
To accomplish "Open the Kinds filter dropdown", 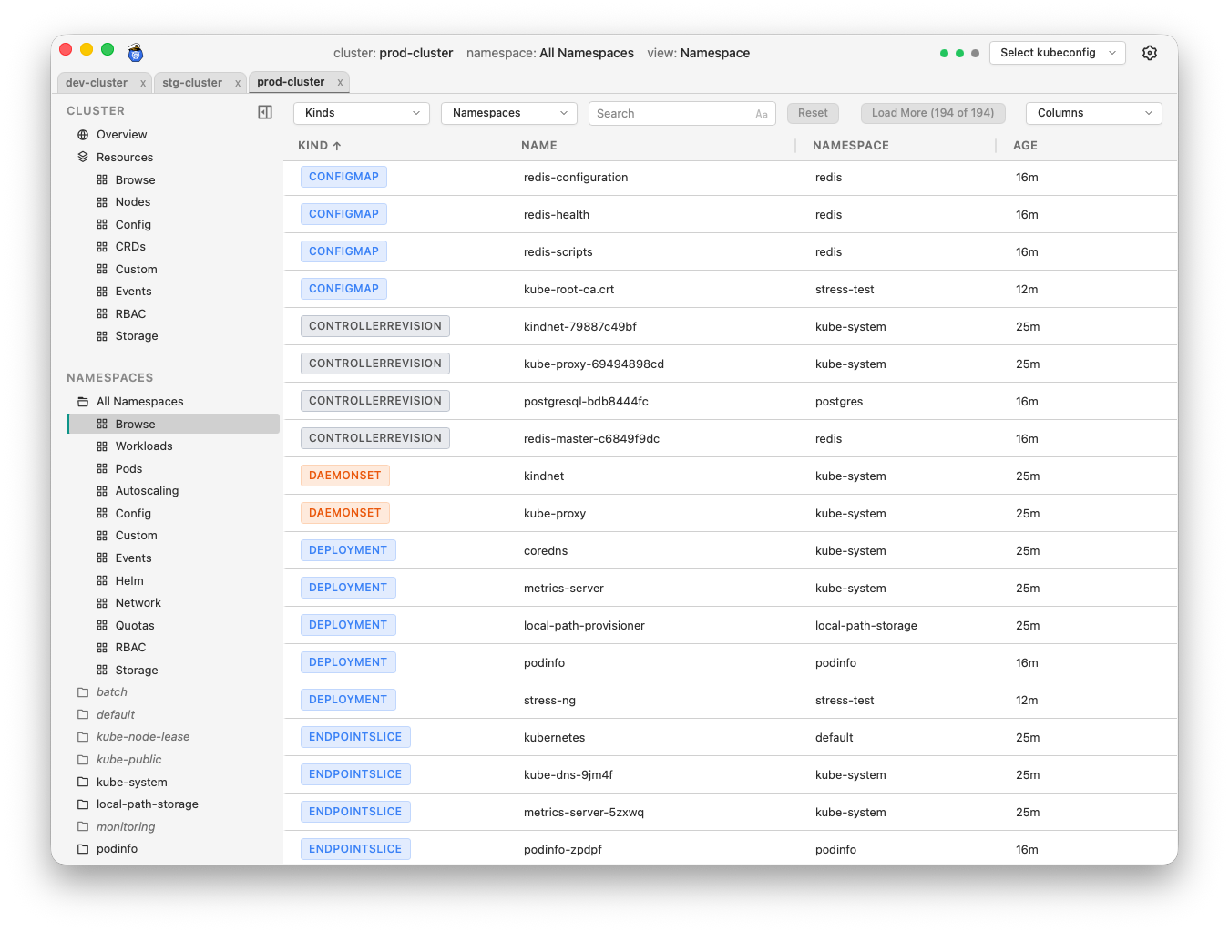I will [361, 113].
